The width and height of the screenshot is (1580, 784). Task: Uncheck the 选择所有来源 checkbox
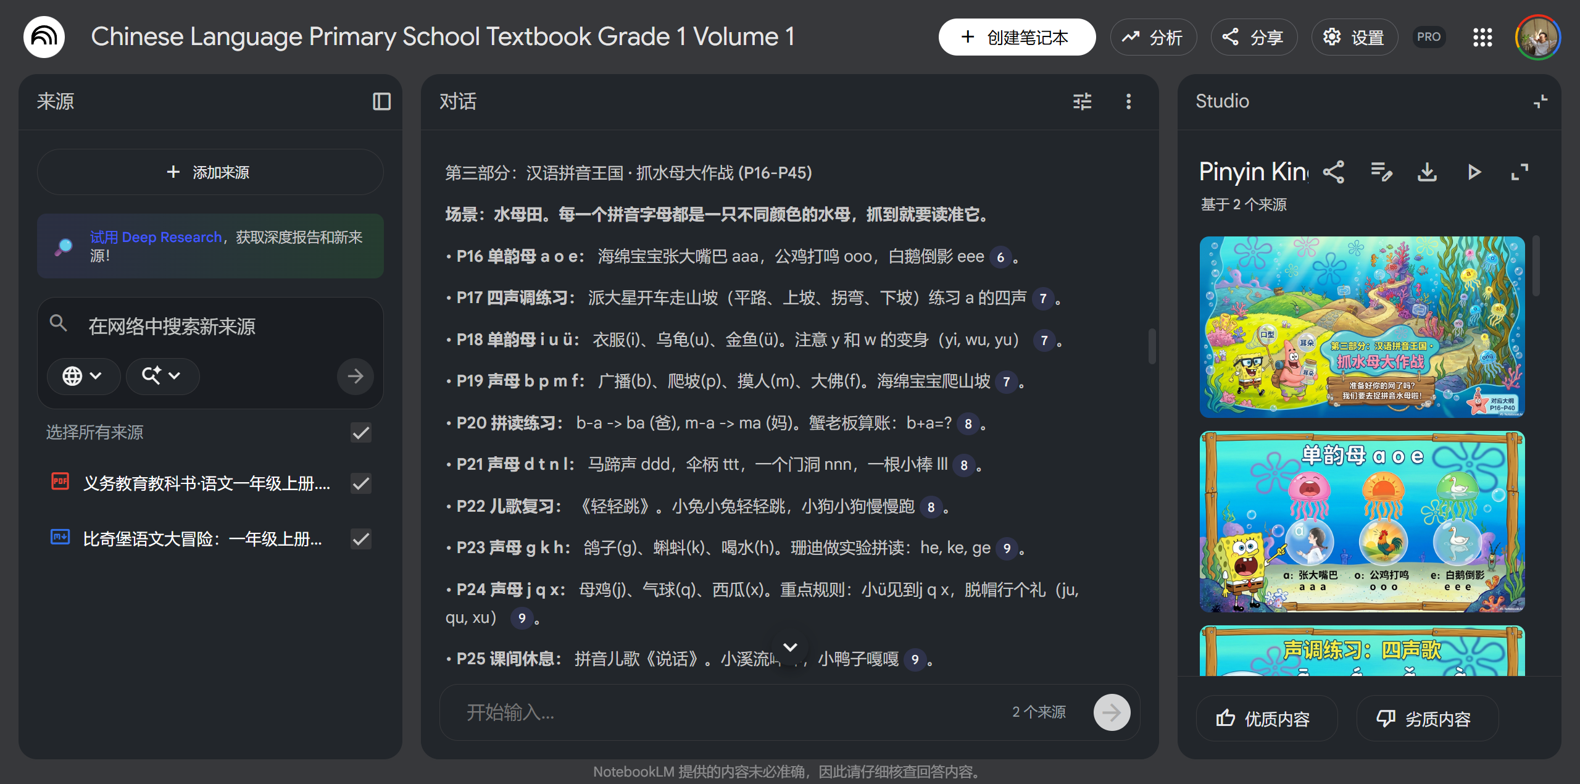coord(360,433)
